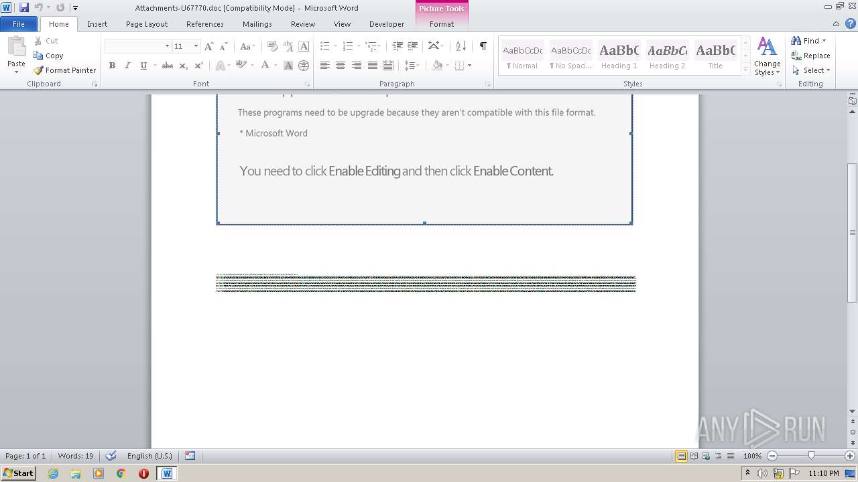Grow font size
Image resolution: width=858 pixels, height=482 pixels.
[209, 46]
